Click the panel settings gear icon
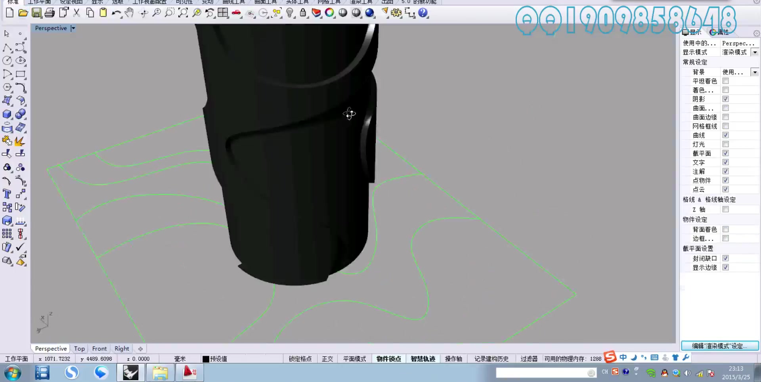 756,33
